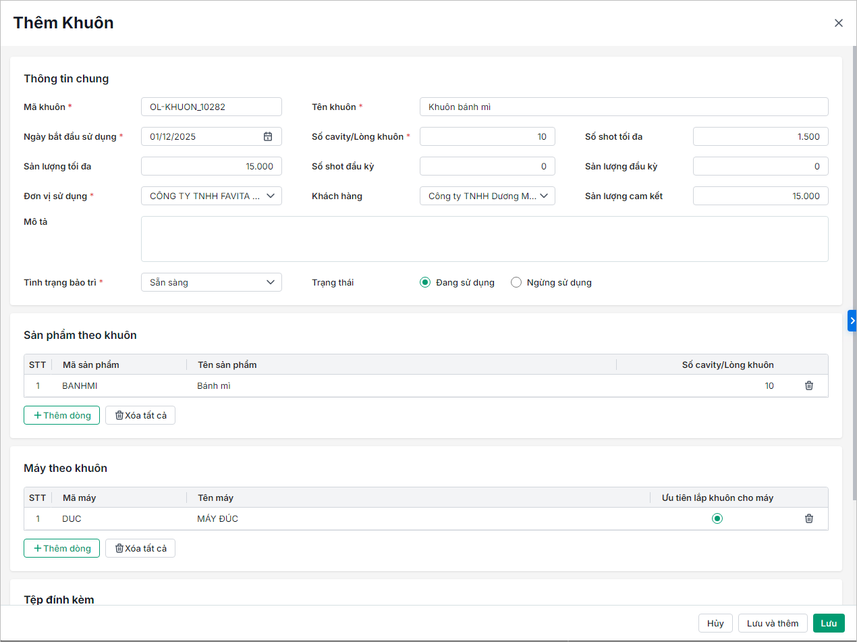Select the Ngừng sử dụng radio option
The width and height of the screenshot is (857, 642).
tap(516, 282)
